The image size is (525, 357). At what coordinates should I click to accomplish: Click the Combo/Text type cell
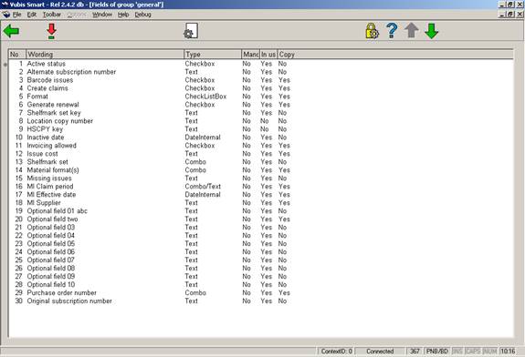click(x=203, y=187)
